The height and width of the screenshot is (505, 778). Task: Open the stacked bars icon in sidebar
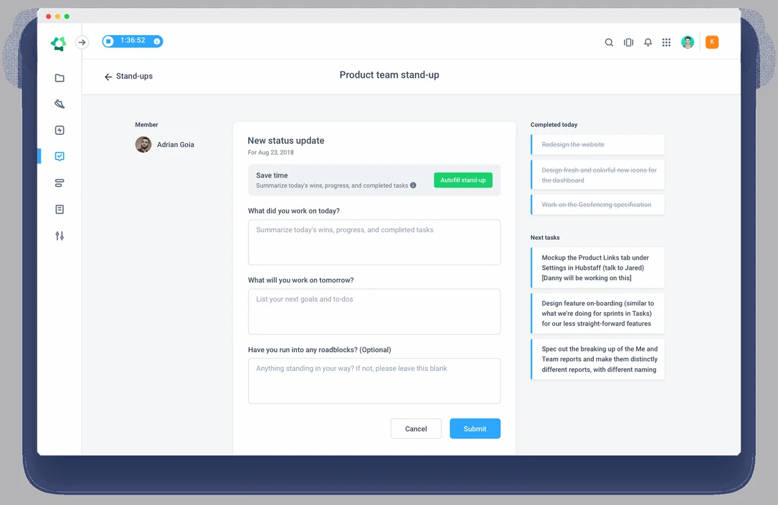tap(60, 183)
